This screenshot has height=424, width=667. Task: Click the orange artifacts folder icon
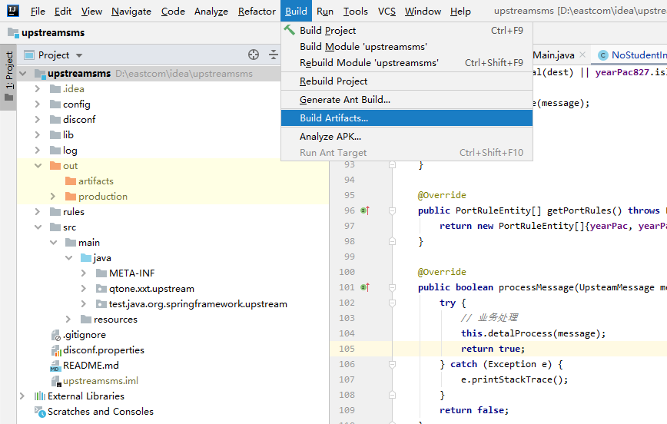pos(71,181)
